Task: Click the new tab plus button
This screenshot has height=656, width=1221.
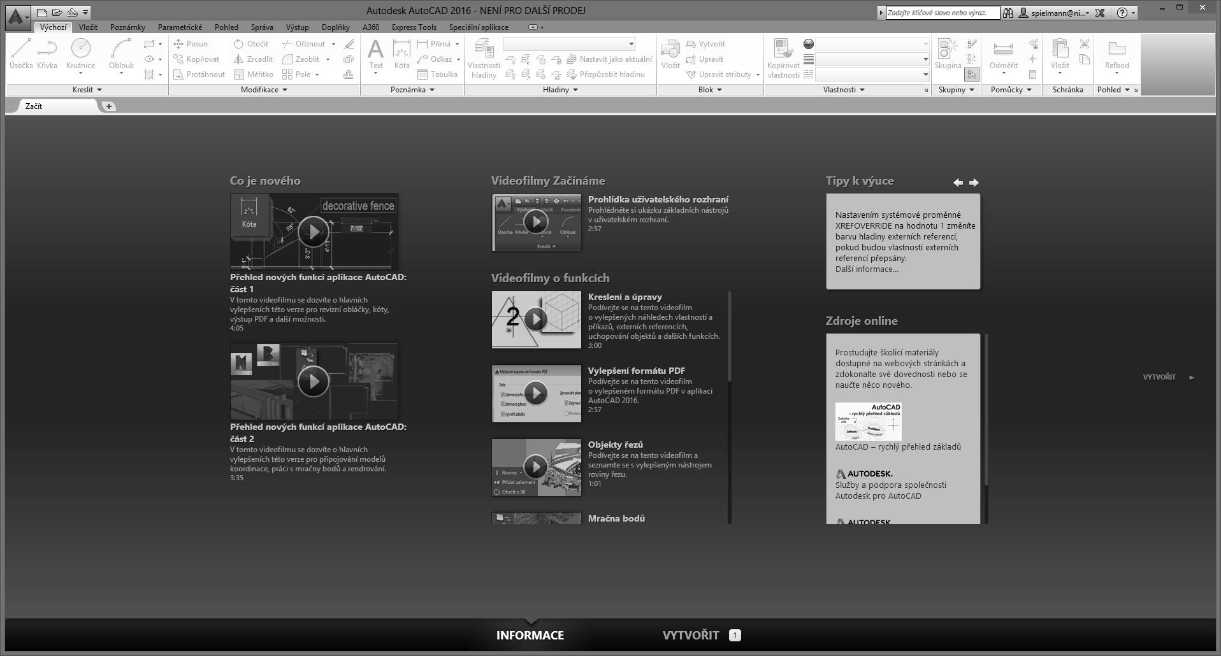Action: point(109,106)
